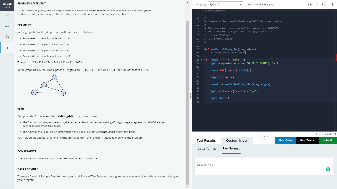This screenshot has width=337, height=189.
Task: Click the timer clock icon in the sidebar
Action: pos(7,37)
